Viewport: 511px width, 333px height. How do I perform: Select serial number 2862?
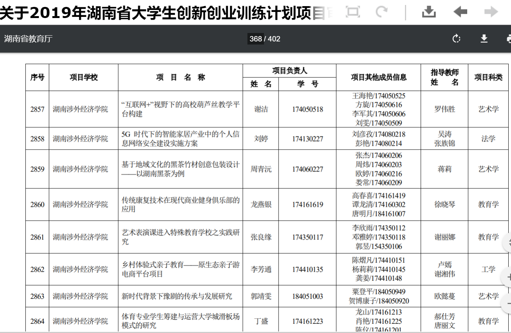coord(37,270)
